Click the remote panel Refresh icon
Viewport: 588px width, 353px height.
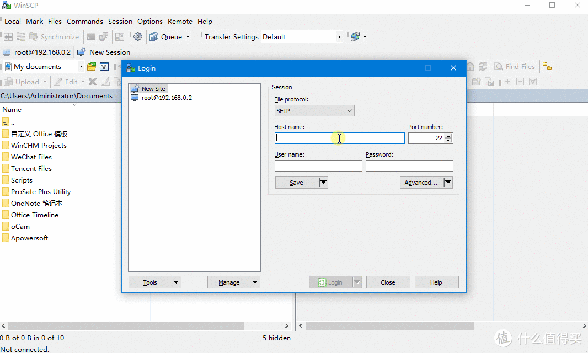click(x=483, y=66)
